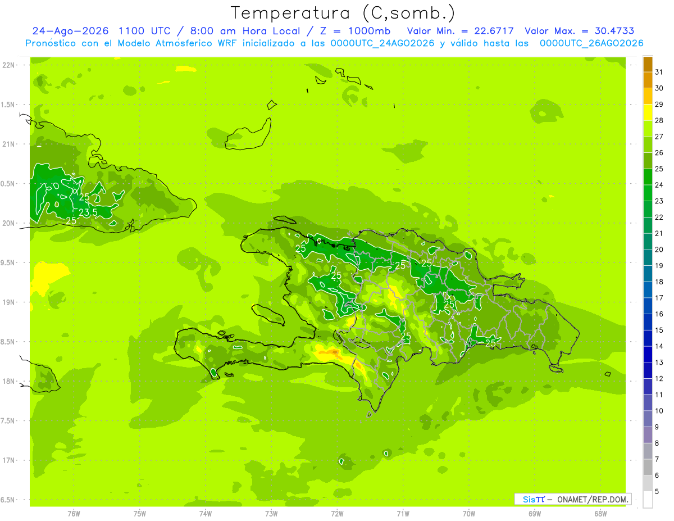Click the "Temperatura (C,somb.)" title
Viewport: 674px width, 521px height.
tap(343, 13)
